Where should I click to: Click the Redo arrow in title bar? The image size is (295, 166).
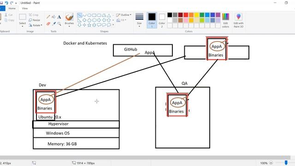pos(12,3)
